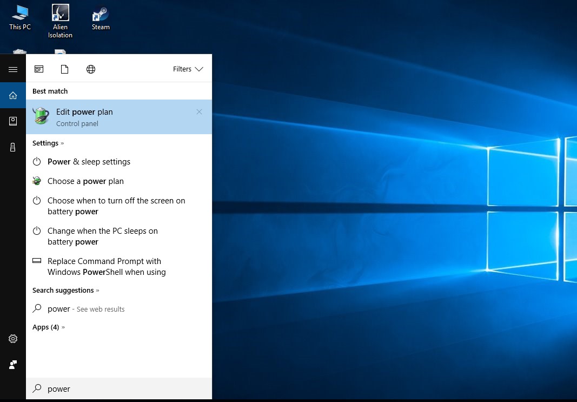Viewport: 577px width, 402px height.
Task: Expand the Filters dropdown
Action: pos(188,69)
